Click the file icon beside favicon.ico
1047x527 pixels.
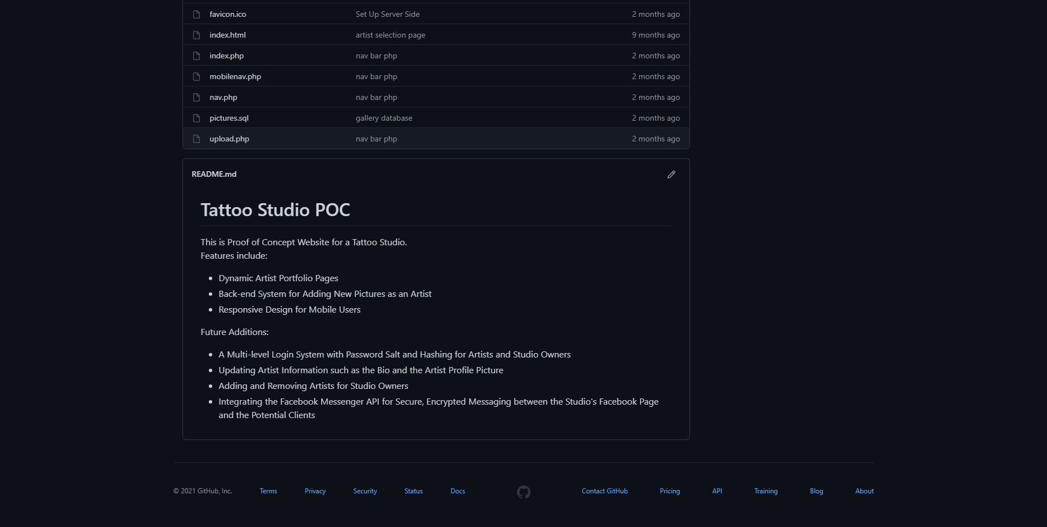pos(196,14)
